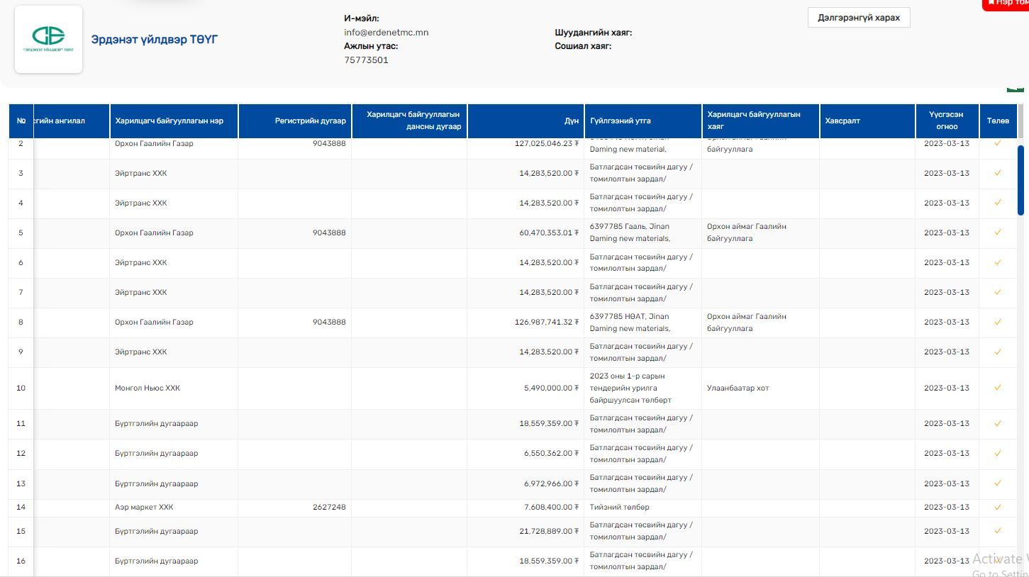Click the Erdenet company logo
Screen dimensions: 1029x577
[48, 39]
